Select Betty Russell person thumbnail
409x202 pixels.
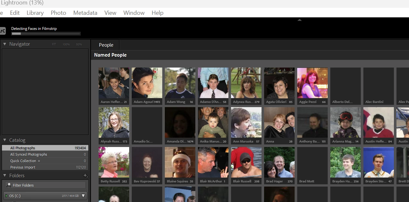(x=114, y=162)
